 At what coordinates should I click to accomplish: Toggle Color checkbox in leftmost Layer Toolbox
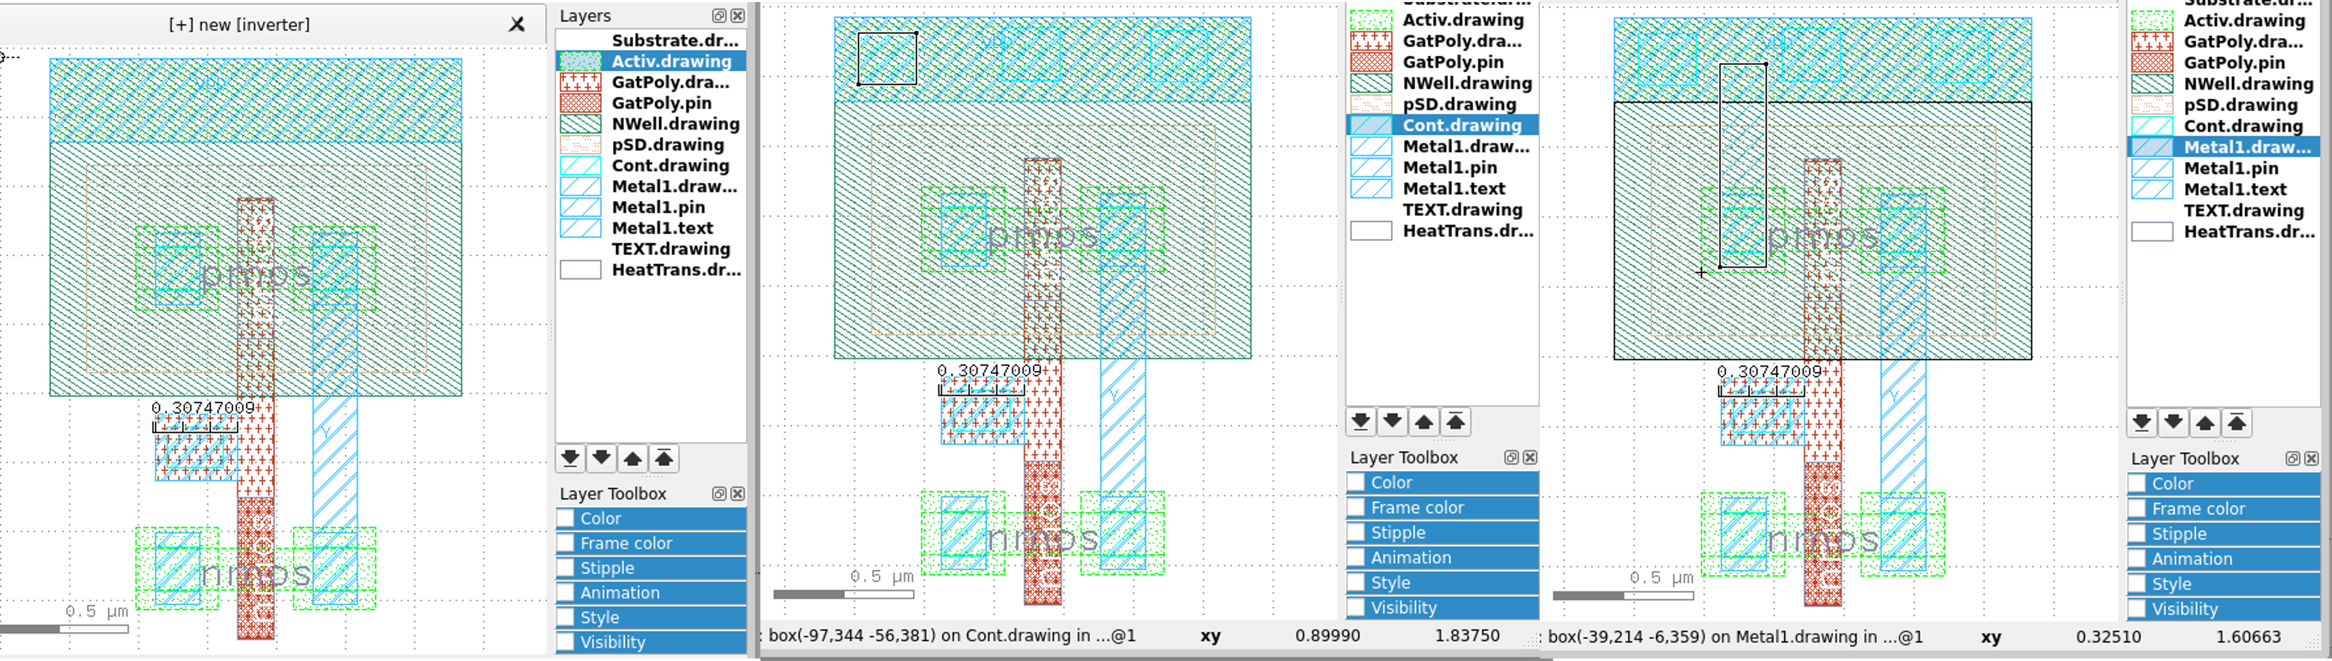coord(566,518)
